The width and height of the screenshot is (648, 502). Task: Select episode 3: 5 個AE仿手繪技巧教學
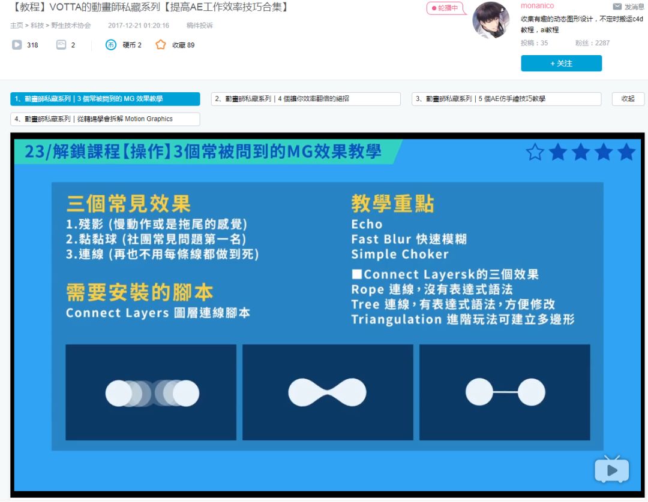coord(506,99)
